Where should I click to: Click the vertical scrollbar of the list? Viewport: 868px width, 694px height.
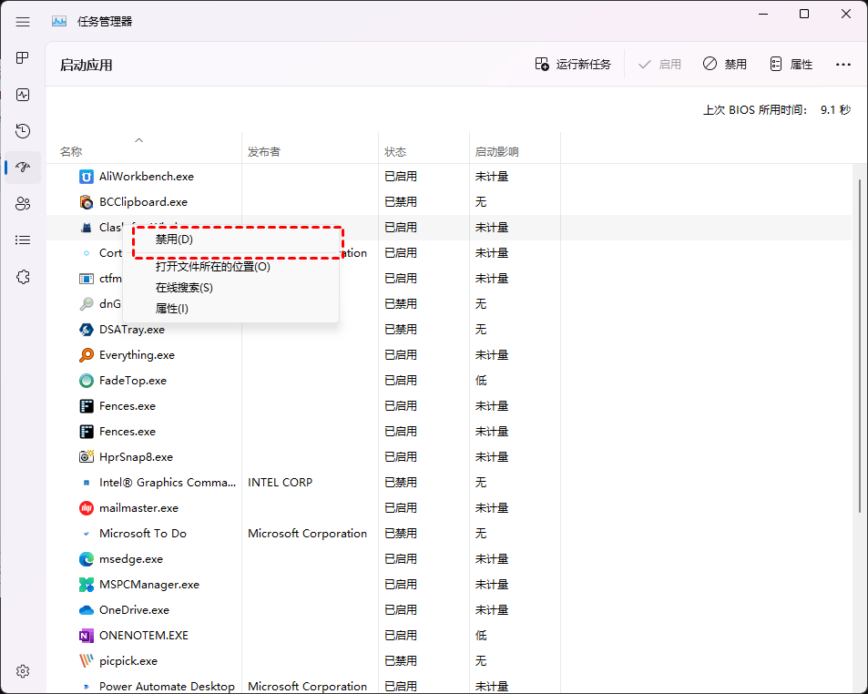(x=860, y=346)
